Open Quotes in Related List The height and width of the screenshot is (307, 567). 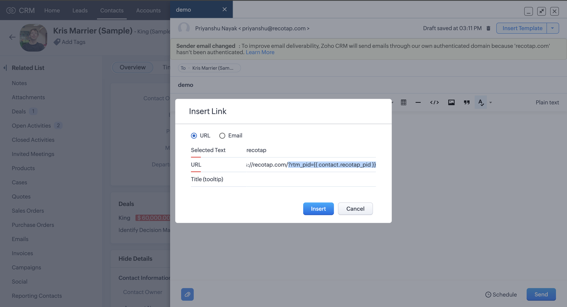[21, 196]
